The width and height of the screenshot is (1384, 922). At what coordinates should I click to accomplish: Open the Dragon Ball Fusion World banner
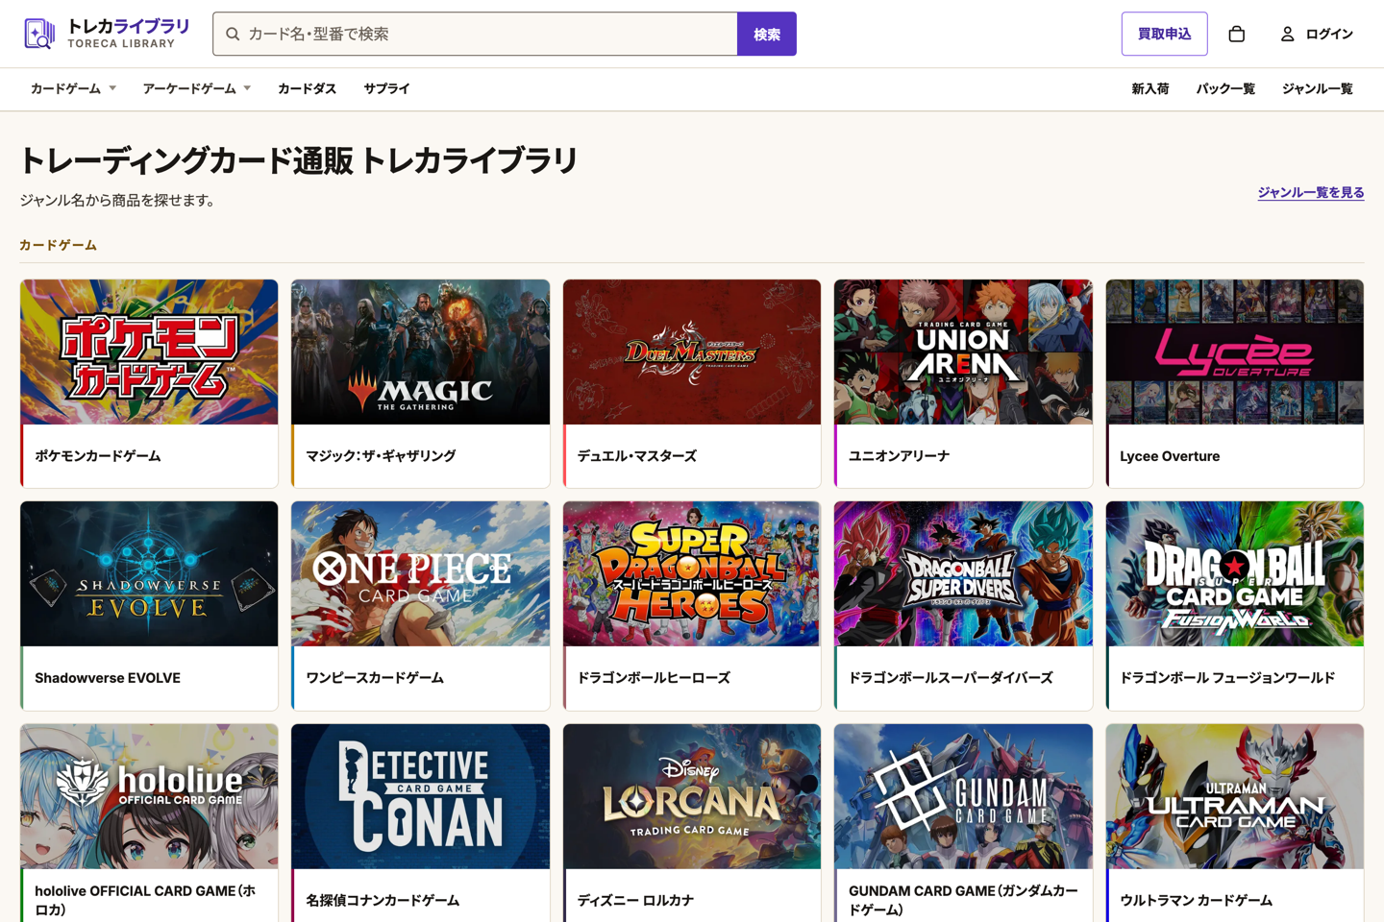(1235, 574)
